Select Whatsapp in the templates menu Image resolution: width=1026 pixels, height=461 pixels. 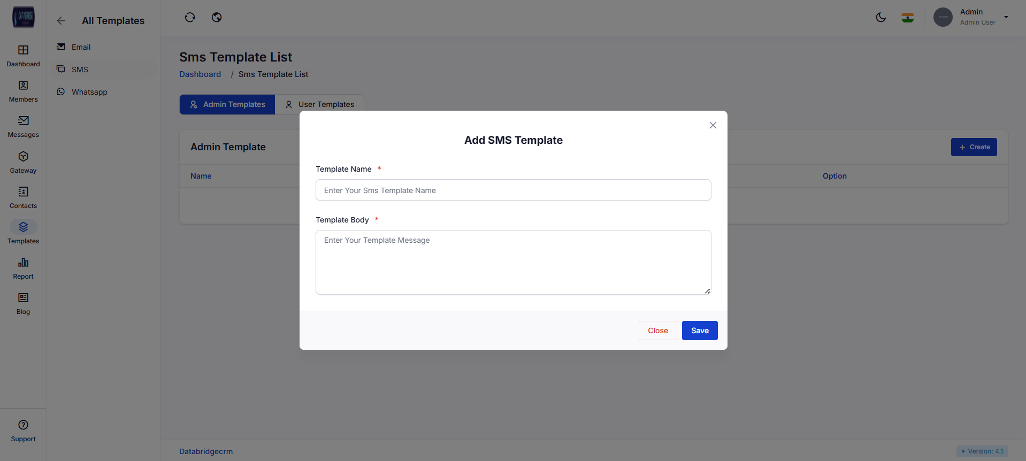click(x=89, y=92)
